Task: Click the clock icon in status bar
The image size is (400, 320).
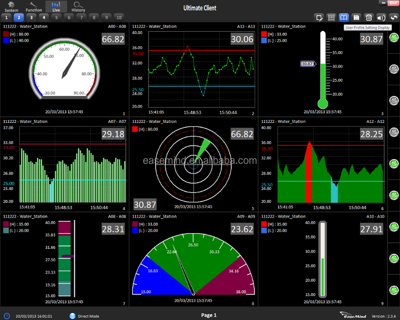Action: click(7, 316)
